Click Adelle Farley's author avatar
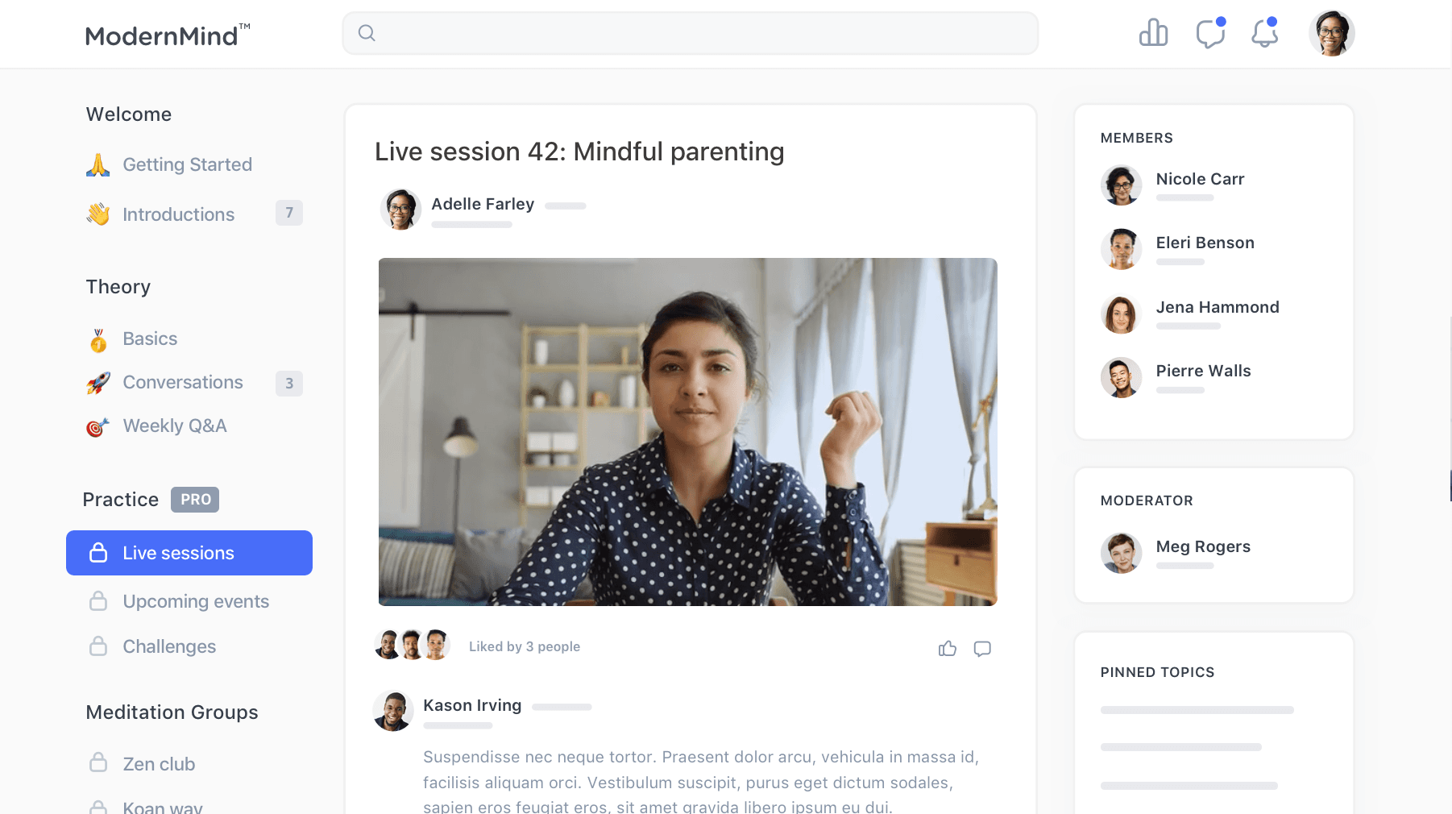The width and height of the screenshot is (1452, 814). click(400, 210)
